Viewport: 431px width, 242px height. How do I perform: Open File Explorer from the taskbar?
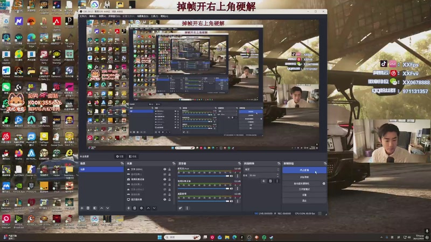pos(227,237)
